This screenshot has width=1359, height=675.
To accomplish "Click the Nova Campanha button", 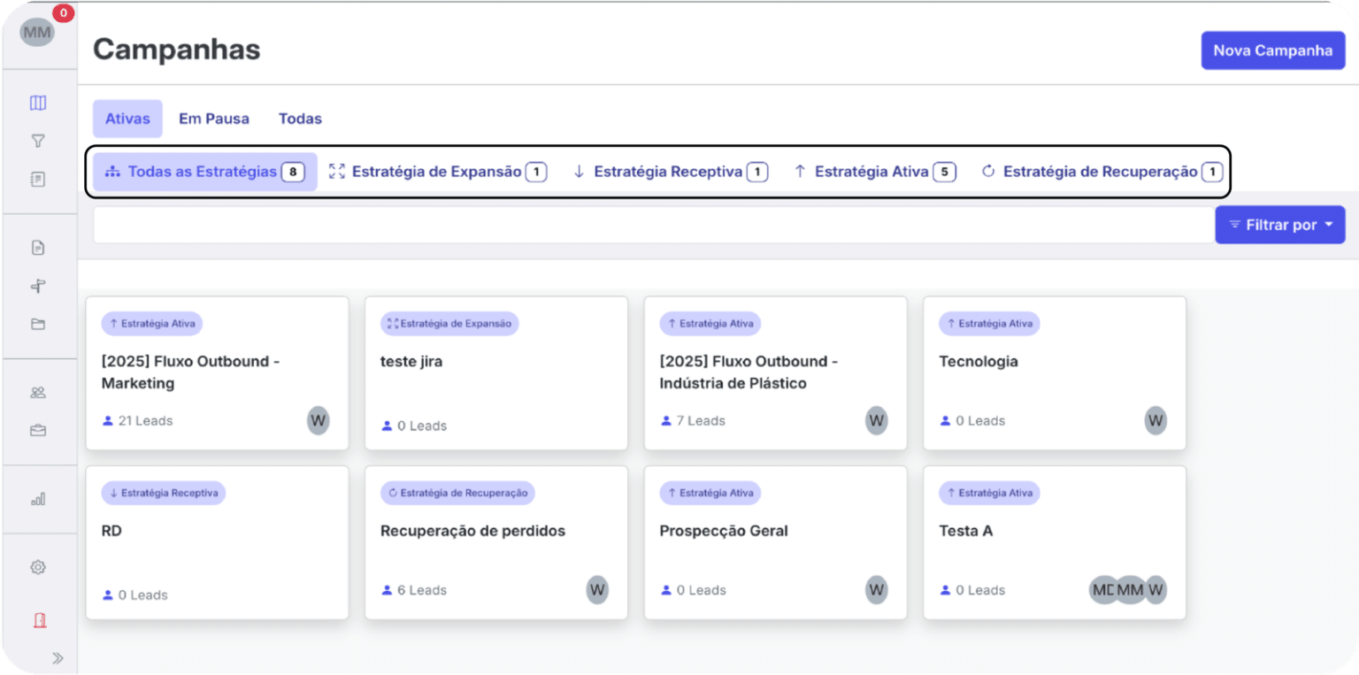I will 1272,50.
